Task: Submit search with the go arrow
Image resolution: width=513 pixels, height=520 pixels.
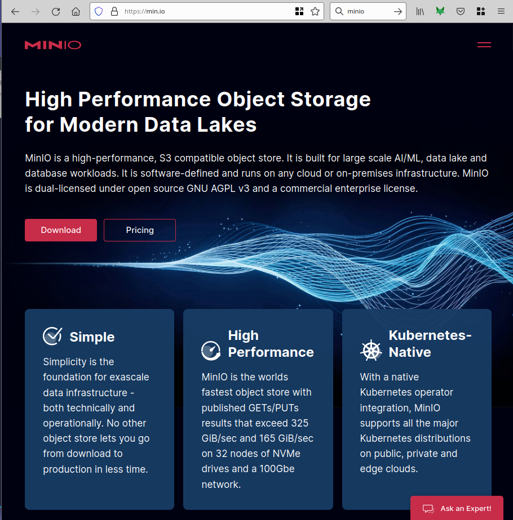Action: coord(398,11)
